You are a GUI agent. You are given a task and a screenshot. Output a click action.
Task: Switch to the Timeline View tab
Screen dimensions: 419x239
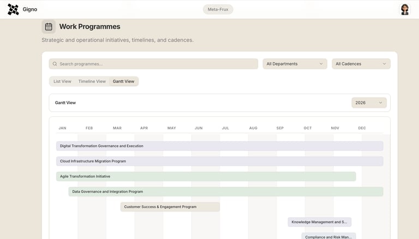pos(92,81)
